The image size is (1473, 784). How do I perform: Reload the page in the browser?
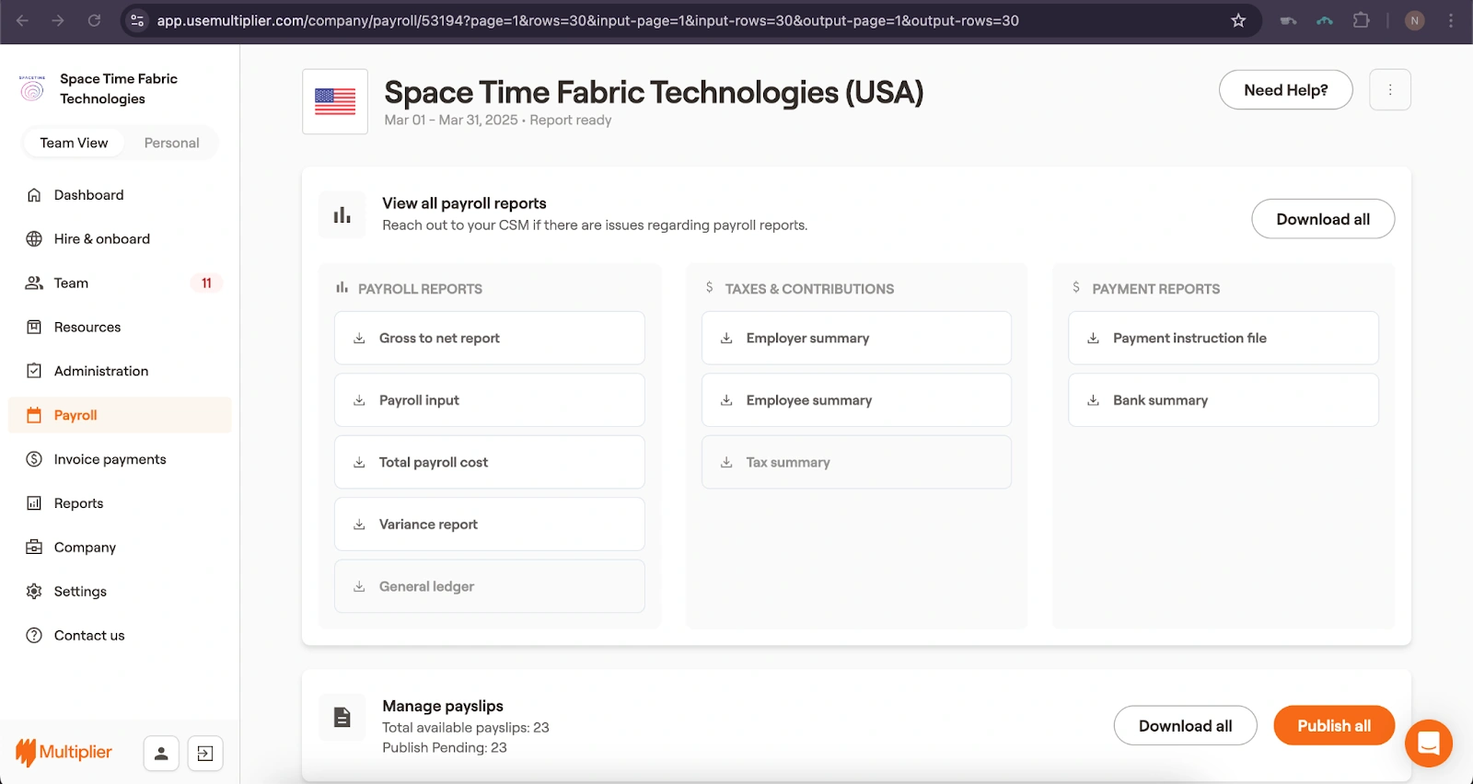pyautogui.click(x=94, y=20)
